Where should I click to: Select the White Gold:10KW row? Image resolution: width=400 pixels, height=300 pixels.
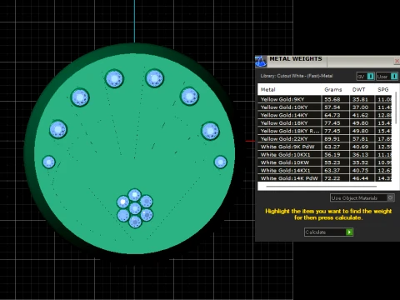[x=324, y=162]
